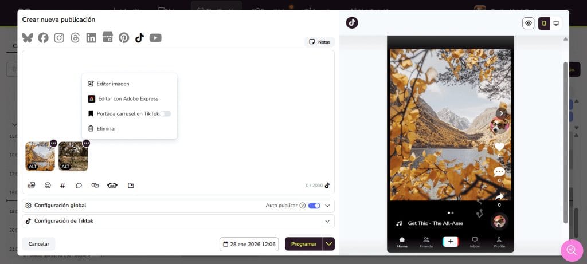The height and width of the screenshot is (264, 587).
Task: Open the Programar dropdown arrow
Action: (328, 244)
